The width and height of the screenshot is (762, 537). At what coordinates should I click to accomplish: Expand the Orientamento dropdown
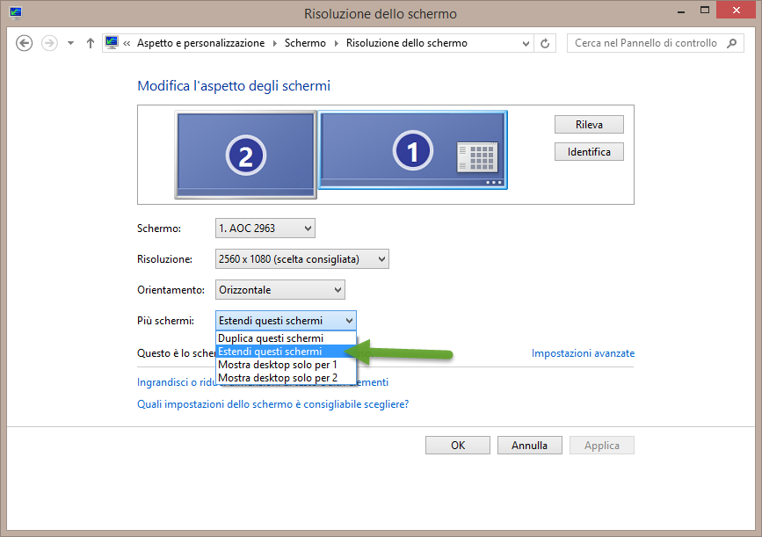click(x=279, y=290)
